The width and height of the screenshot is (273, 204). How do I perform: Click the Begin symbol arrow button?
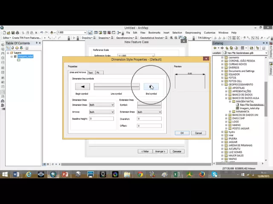coord(82,87)
